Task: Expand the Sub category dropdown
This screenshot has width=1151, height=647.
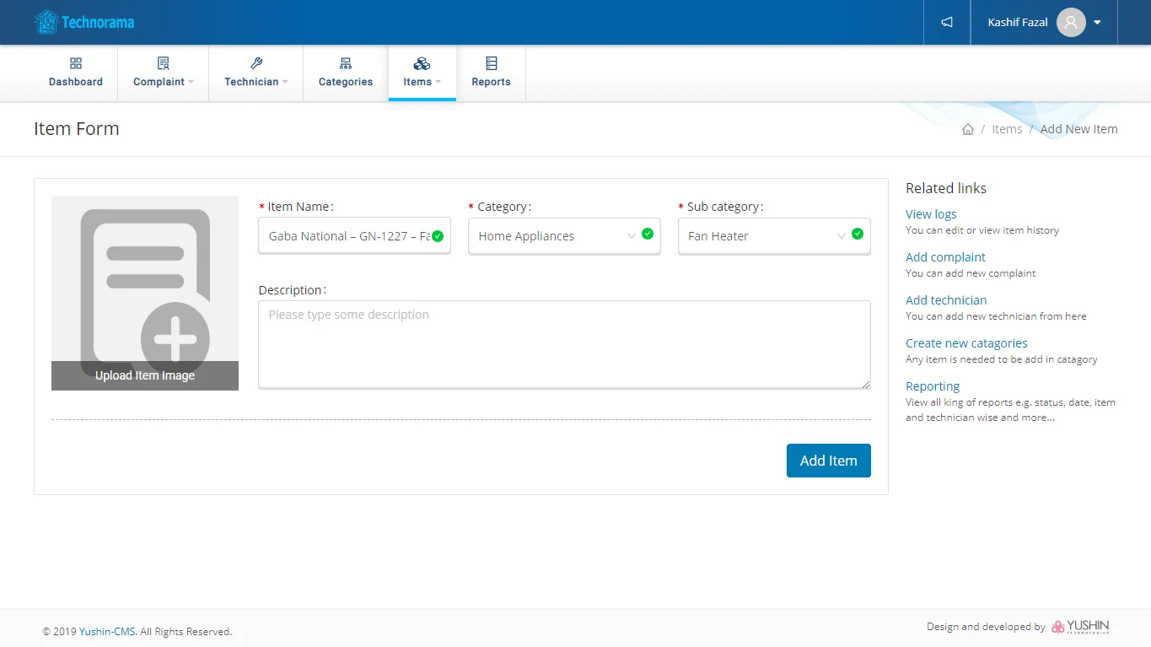Action: click(x=841, y=236)
